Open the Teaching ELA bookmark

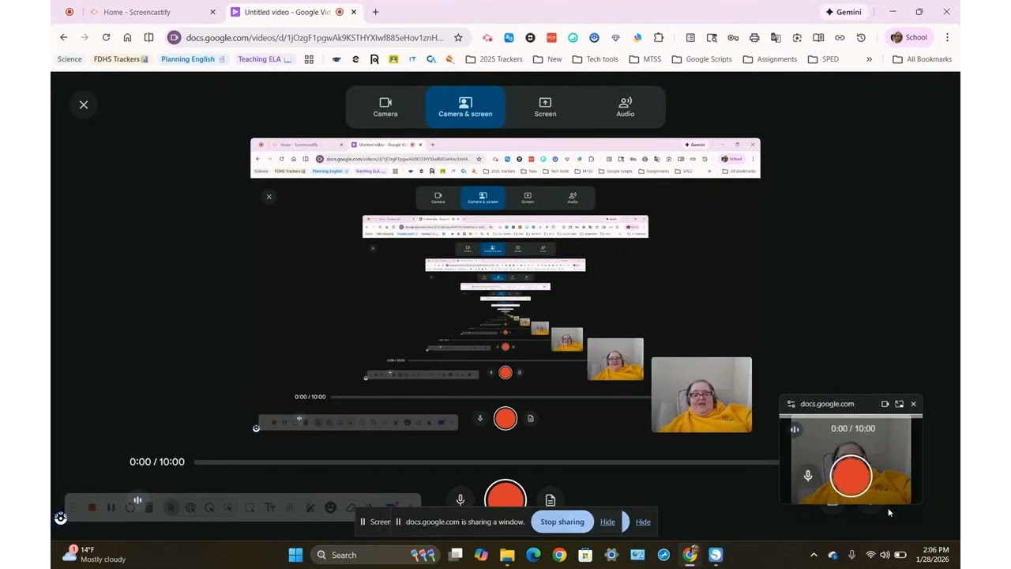pyautogui.click(x=265, y=59)
